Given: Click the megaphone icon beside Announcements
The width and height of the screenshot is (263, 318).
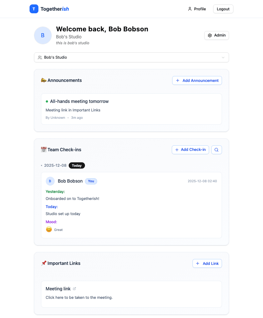Looking at the screenshot, I should (x=44, y=80).
